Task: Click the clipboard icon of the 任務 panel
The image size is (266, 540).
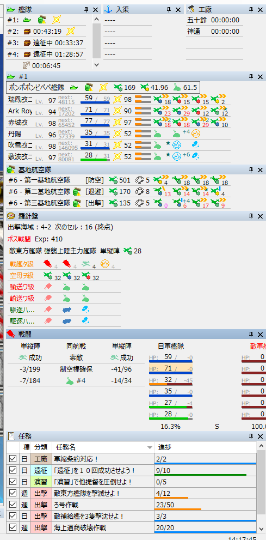Action: coord(11,436)
